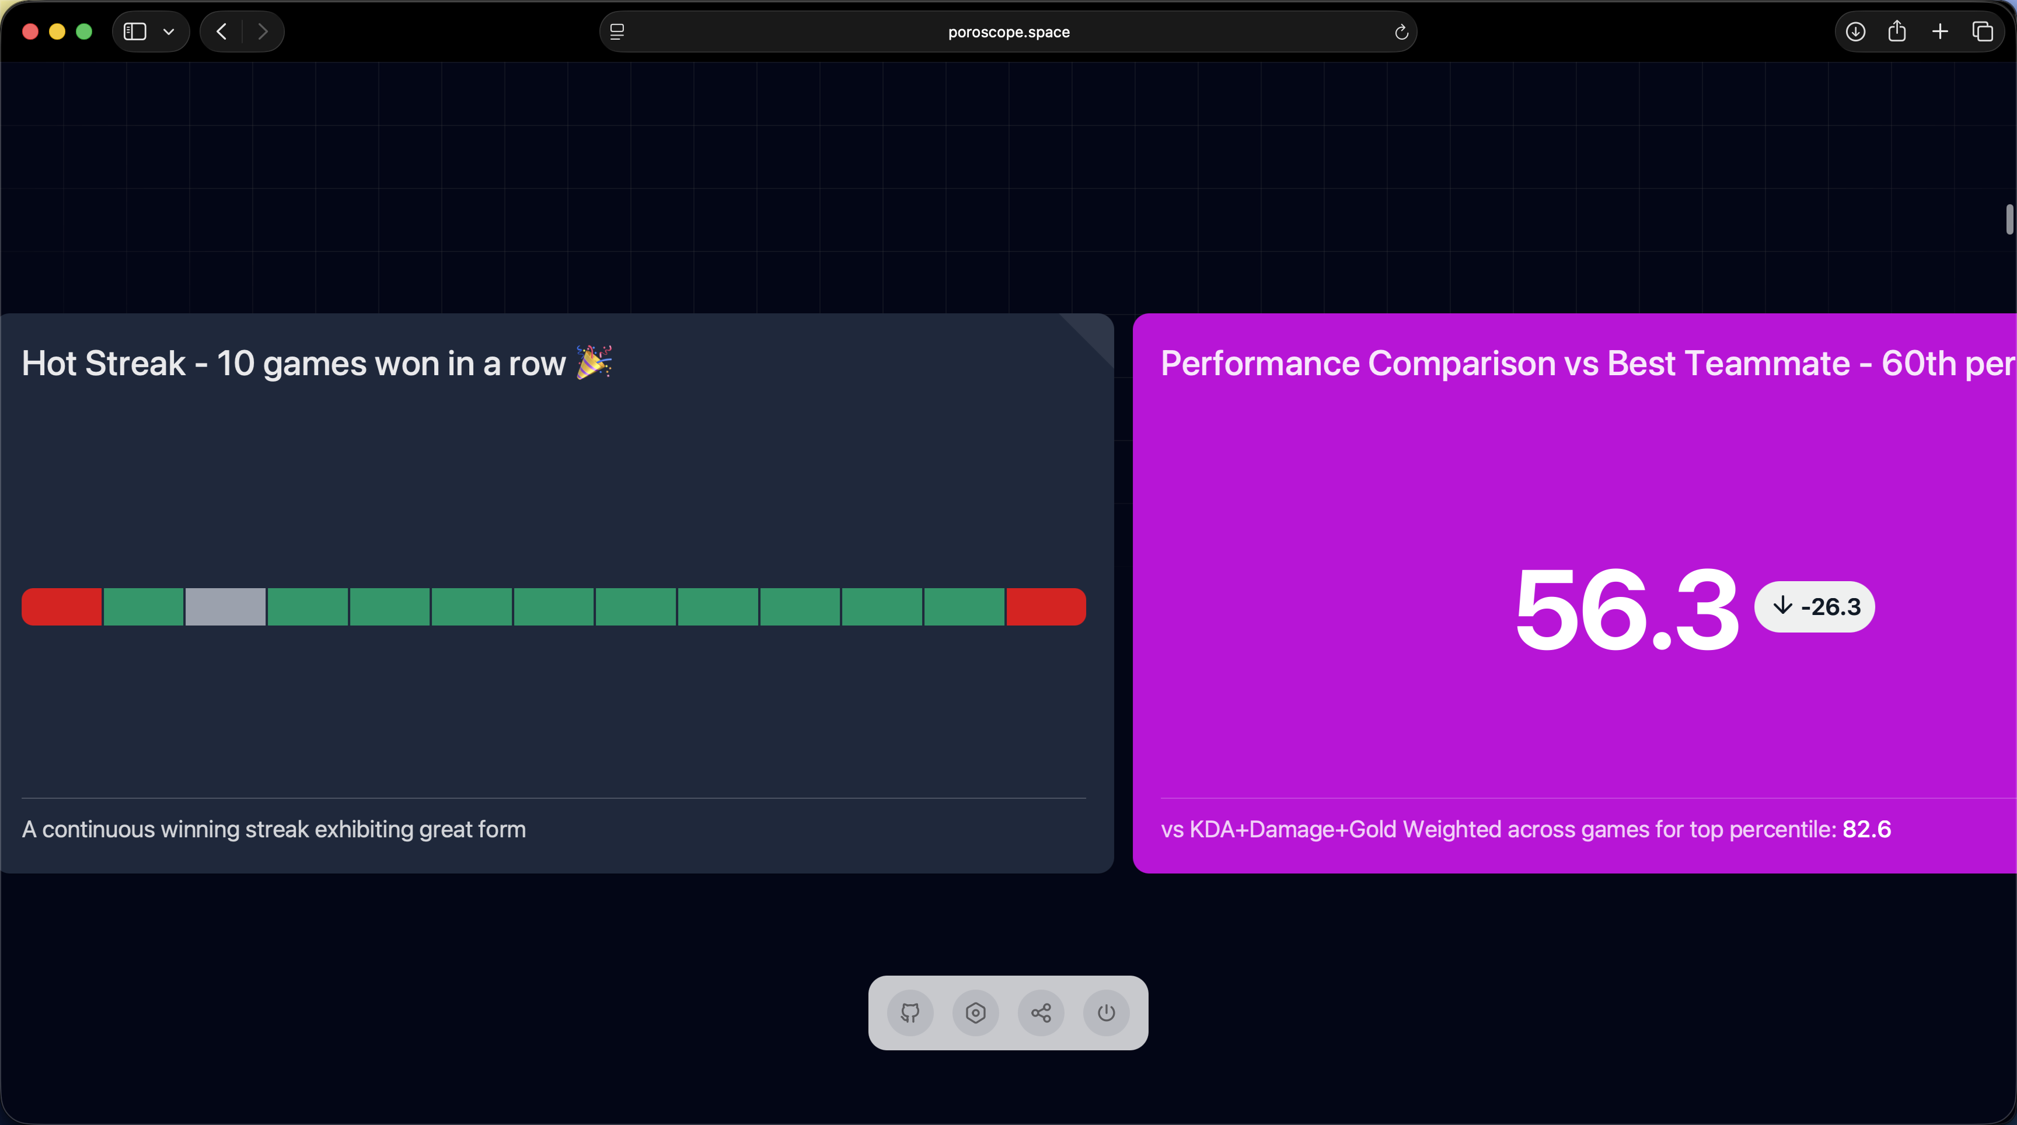Click the first red loss segment
This screenshot has width=2017, height=1125.
tap(62, 607)
